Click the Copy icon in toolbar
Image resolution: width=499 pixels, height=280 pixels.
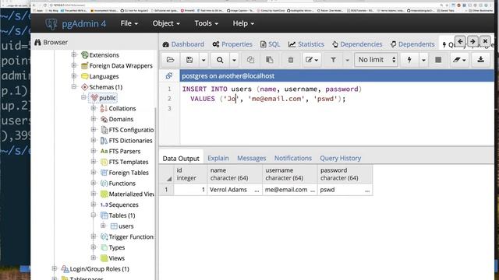pyautogui.click(x=250, y=60)
